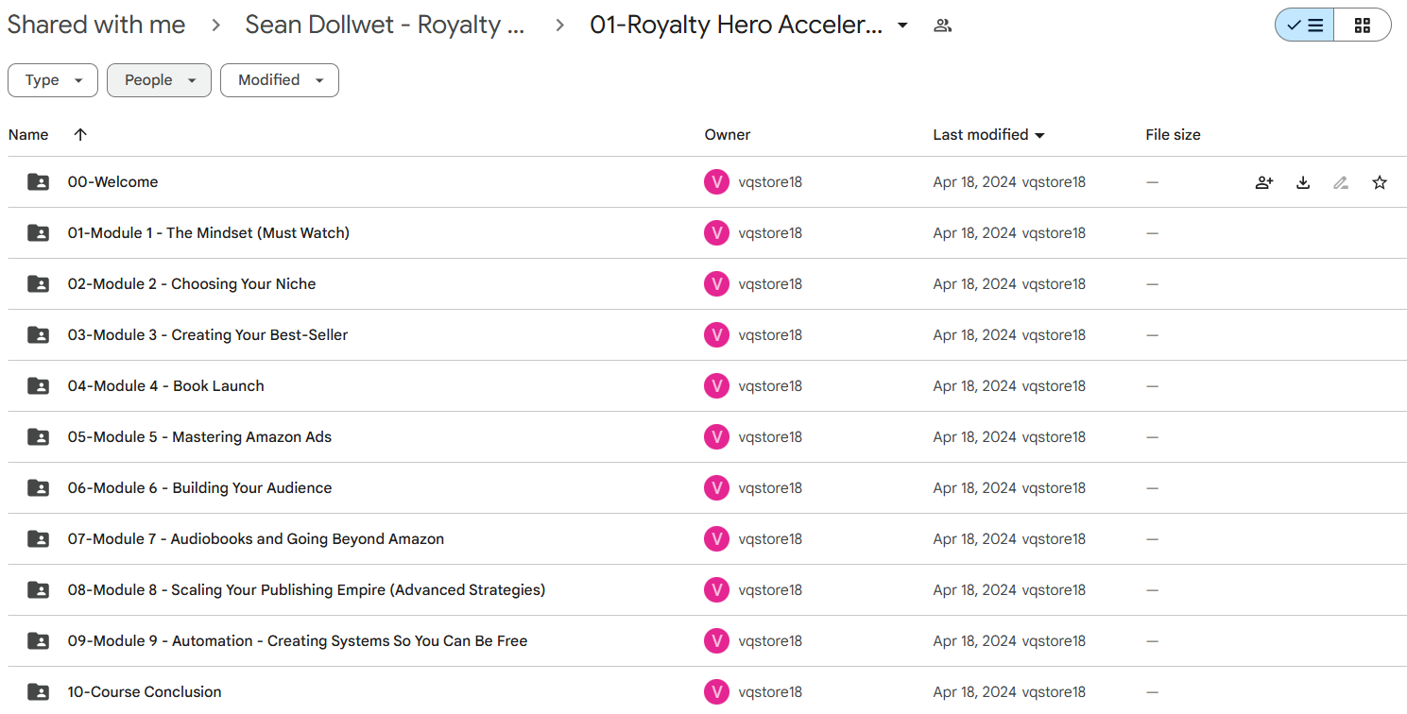The width and height of the screenshot is (1407, 714).
Task: Click the shared-people icon beside folder title
Action: coord(942,25)
